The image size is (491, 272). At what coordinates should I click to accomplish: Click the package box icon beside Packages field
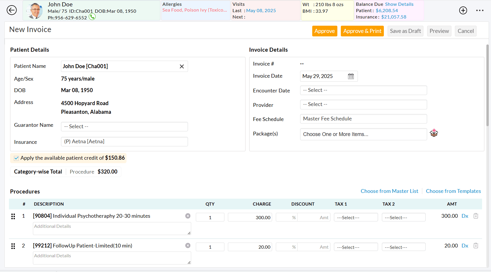pos(434,133)
